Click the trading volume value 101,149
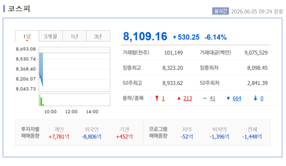Viewport: 286px width, 166px height. pyautogui.click(x=173, y=53)
